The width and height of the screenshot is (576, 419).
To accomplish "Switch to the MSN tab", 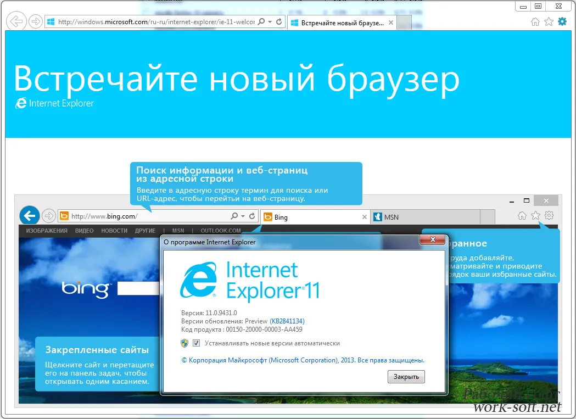I will click(426, 217).
